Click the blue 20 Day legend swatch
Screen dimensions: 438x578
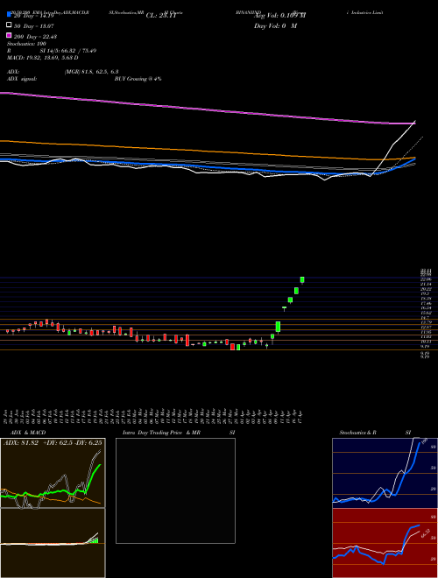coord(9,15)
